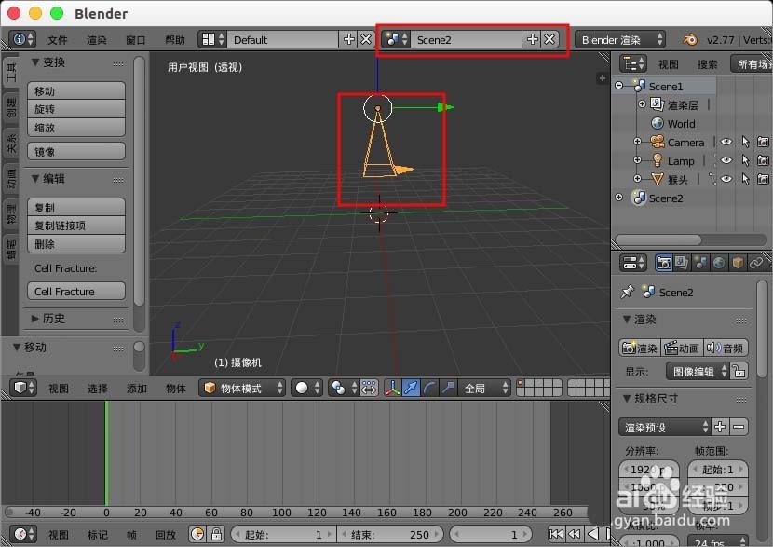The height and width of the screenshot is (547, 773).
Task: Open the Render properties camera icon
Action: (663, 262)
